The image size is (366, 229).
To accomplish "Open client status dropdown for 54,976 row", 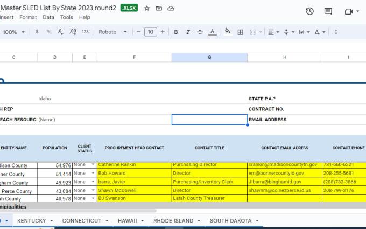I will click(93, 164).
